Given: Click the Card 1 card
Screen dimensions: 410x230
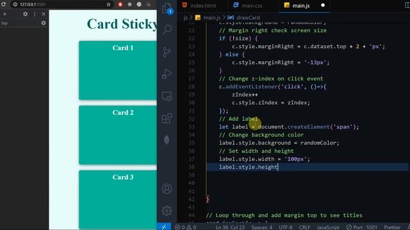Looking at the screenshot, I should point(118,70).
